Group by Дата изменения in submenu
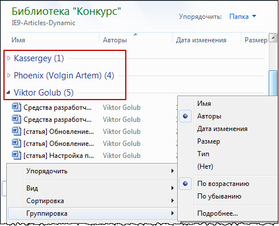The image size is (279, 226). [222, 129]
